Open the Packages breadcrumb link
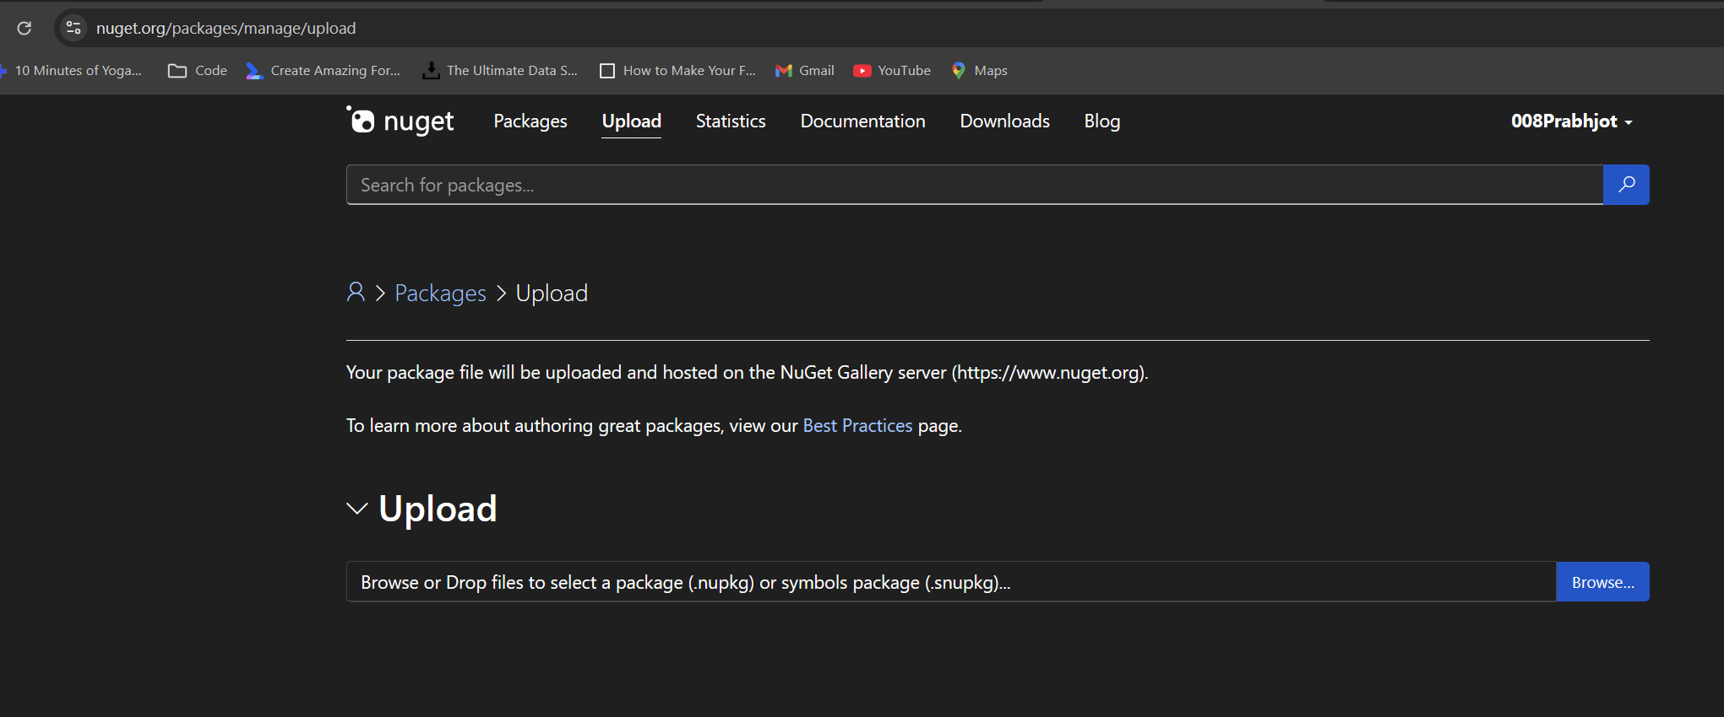Viewport: 1724px width, 717px height. (x=440, y=293)
